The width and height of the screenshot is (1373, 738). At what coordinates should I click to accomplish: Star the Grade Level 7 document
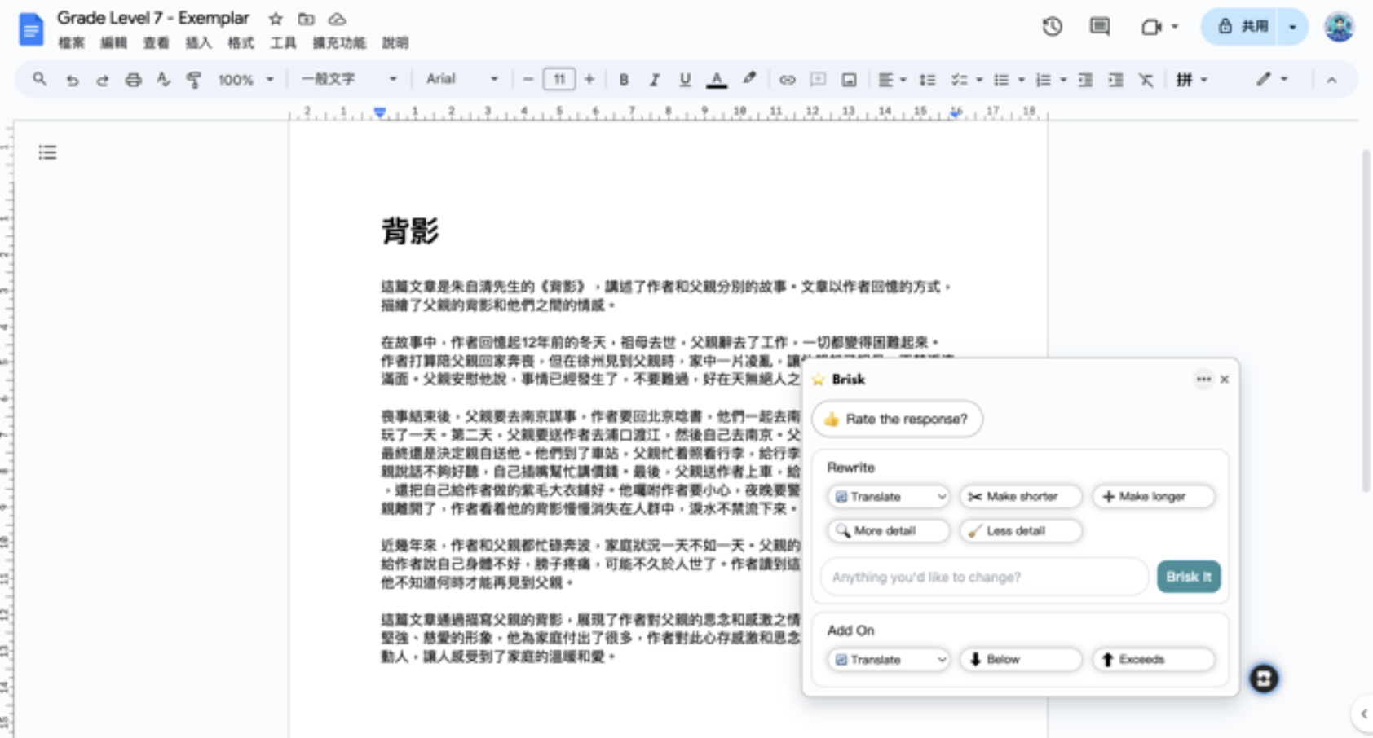[x=276, y=19]
